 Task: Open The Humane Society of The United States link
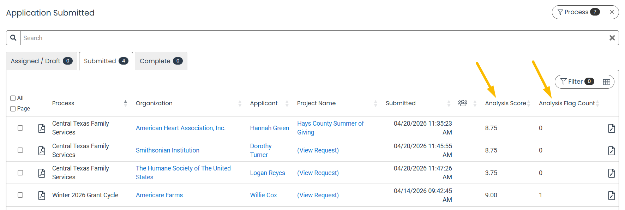[183, 173]
